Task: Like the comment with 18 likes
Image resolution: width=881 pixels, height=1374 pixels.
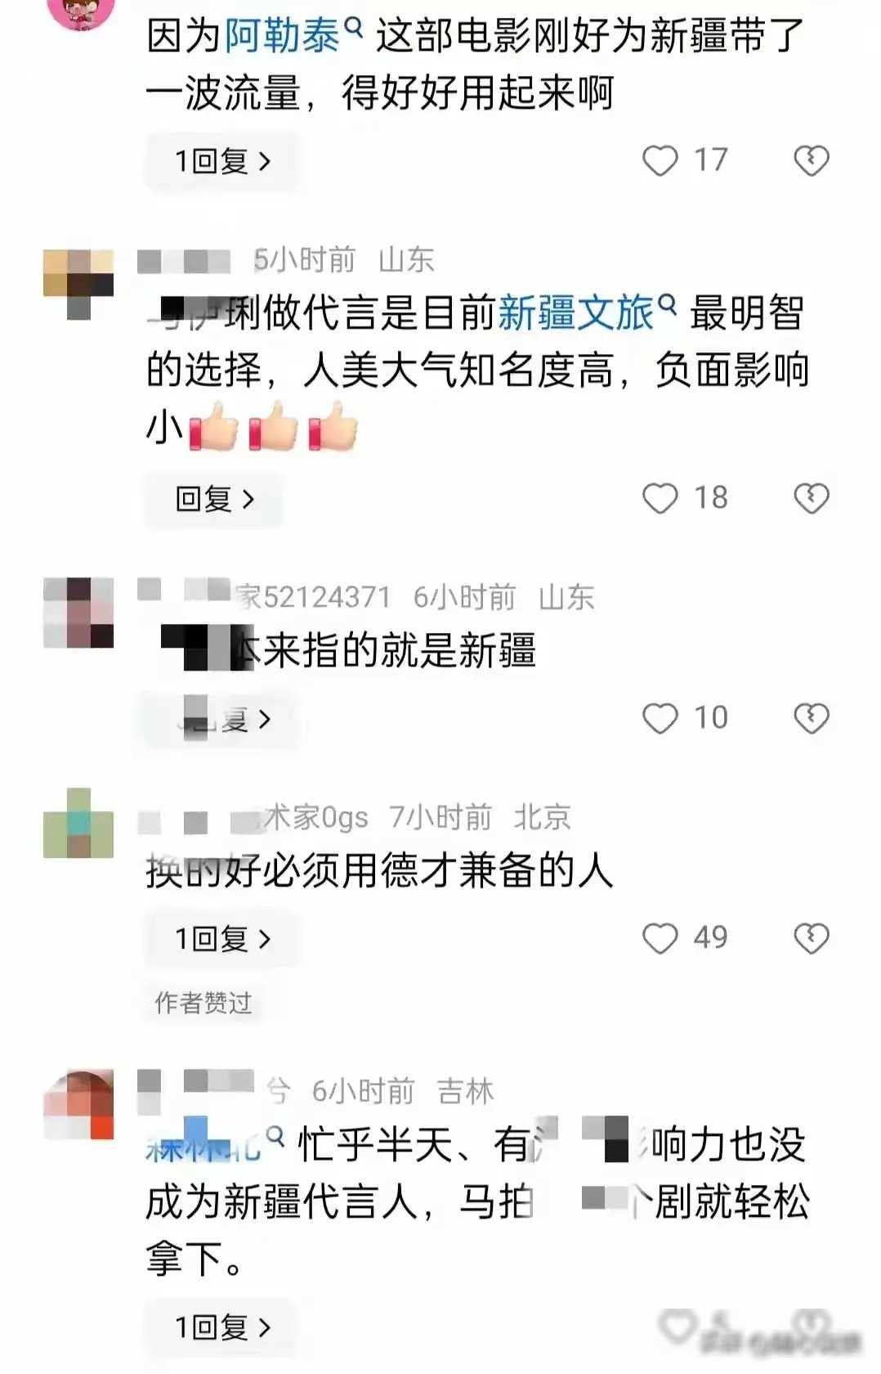Action: 660,498
